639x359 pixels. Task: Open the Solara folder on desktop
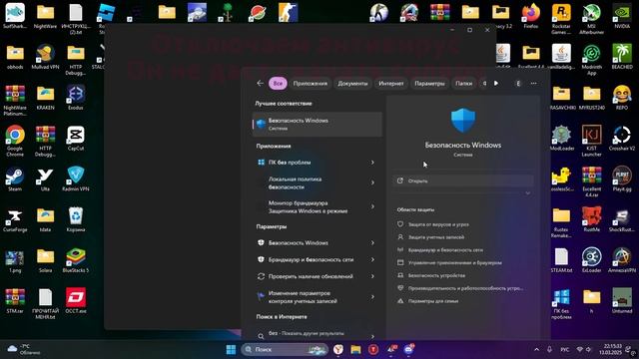click(45, 260)
